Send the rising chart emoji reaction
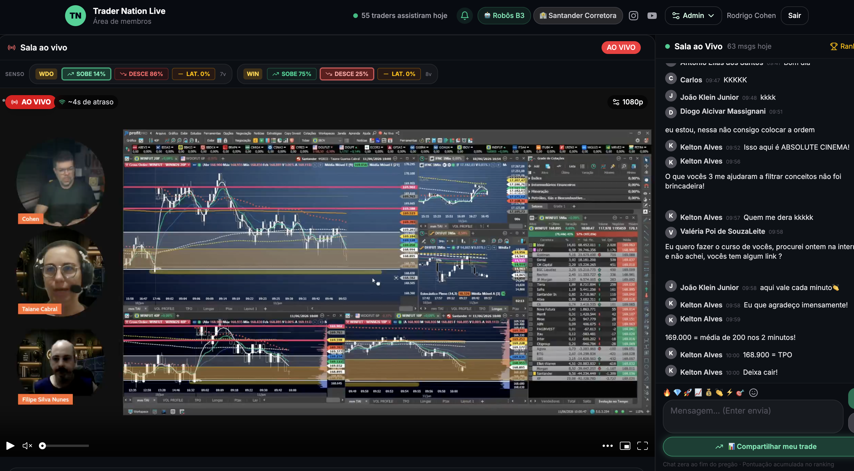 tap(698, 393)
